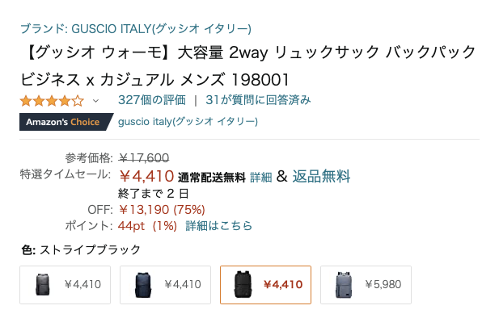499x314 pixels.
Task: Open guscio italy(グッシオ イタリー) keyword link
Action: click(188, 121)
